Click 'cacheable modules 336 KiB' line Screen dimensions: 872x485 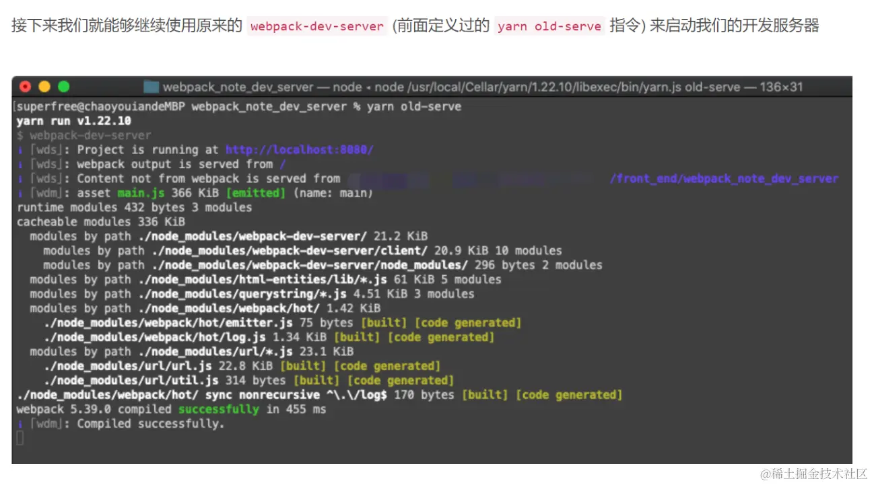[101, 222]
